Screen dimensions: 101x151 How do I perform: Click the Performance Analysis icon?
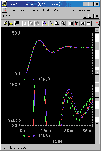tap(83, 23)
